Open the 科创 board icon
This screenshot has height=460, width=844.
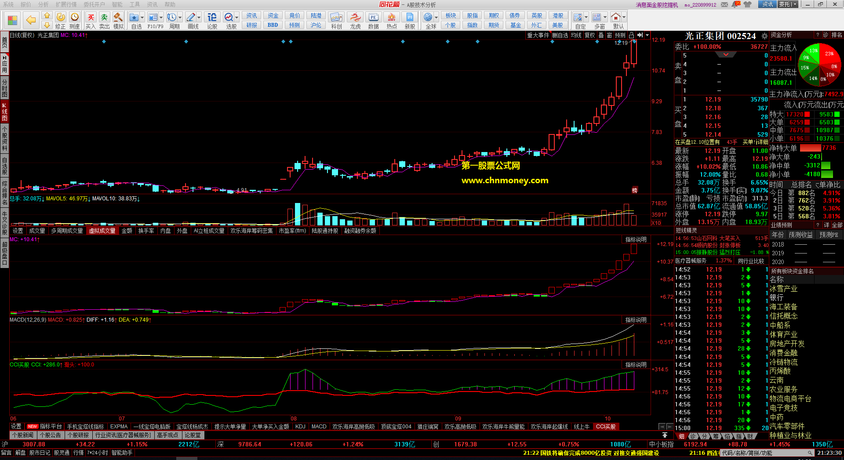point(336,20)
